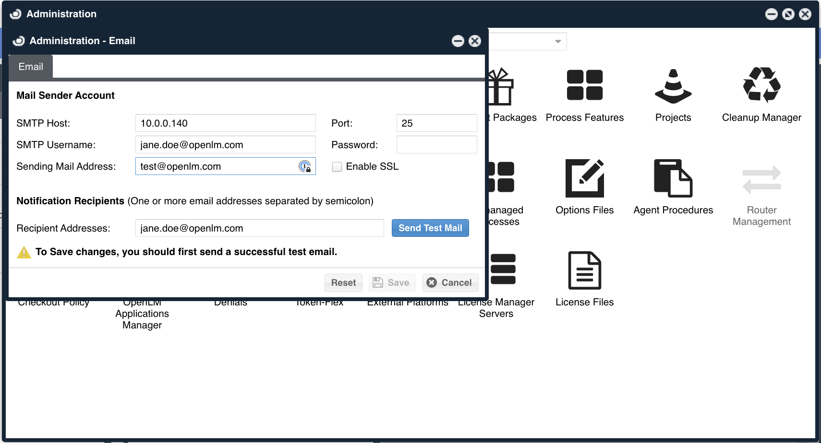Open License Manager Servers icon
Image resolution: width=821 pixels, height=443 pixels.
(502, 269)
